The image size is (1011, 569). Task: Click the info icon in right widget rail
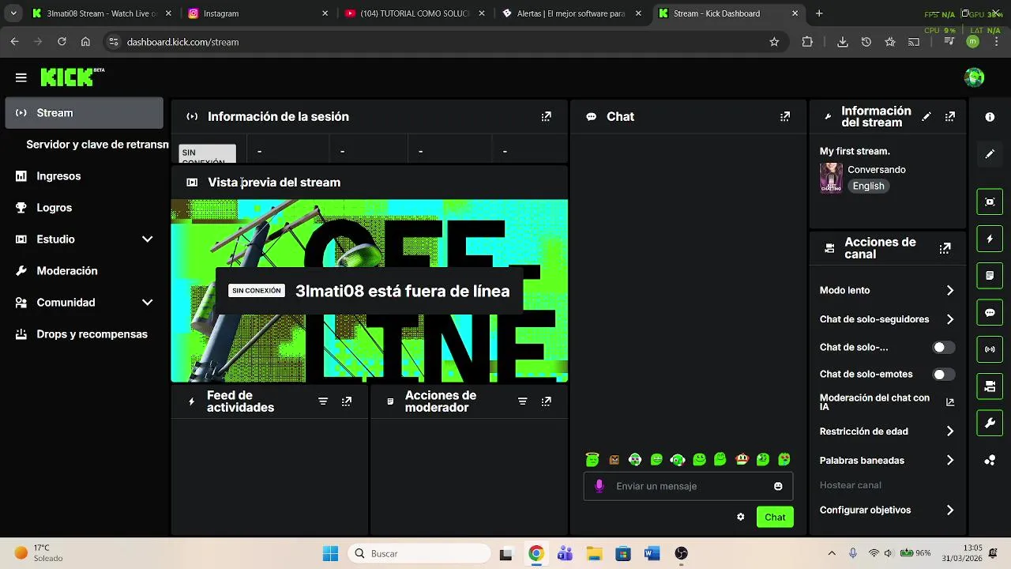coord(990,117)
